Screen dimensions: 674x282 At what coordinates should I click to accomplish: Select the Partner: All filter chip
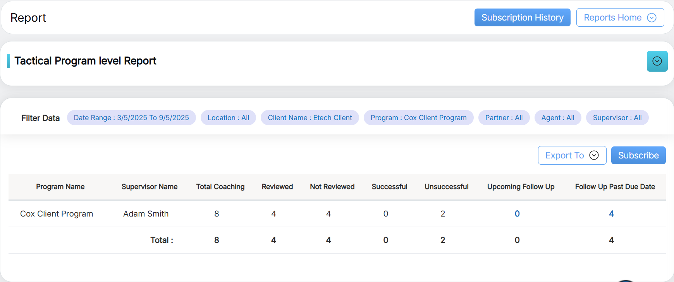[504, 118]
